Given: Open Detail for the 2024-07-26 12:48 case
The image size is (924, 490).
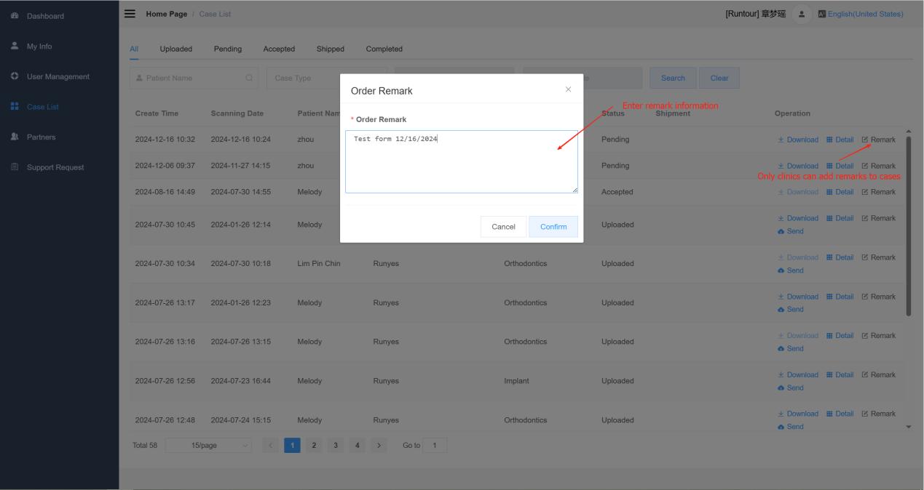Looking at the screenshot, I should pos(840,414).
